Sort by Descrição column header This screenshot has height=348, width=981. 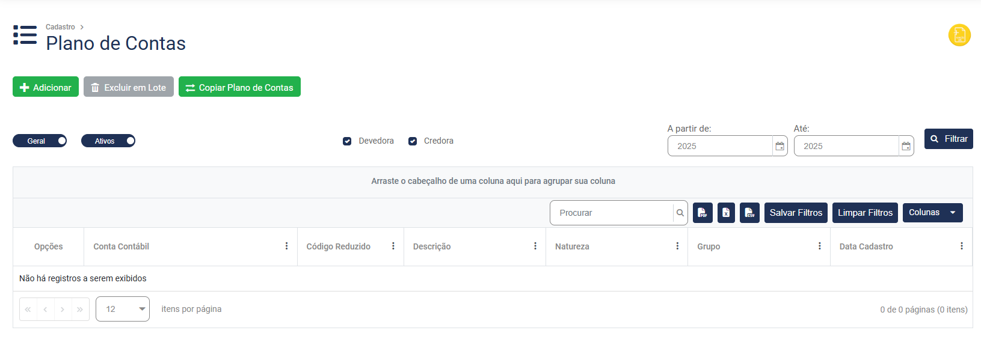[x=432, y=246]
